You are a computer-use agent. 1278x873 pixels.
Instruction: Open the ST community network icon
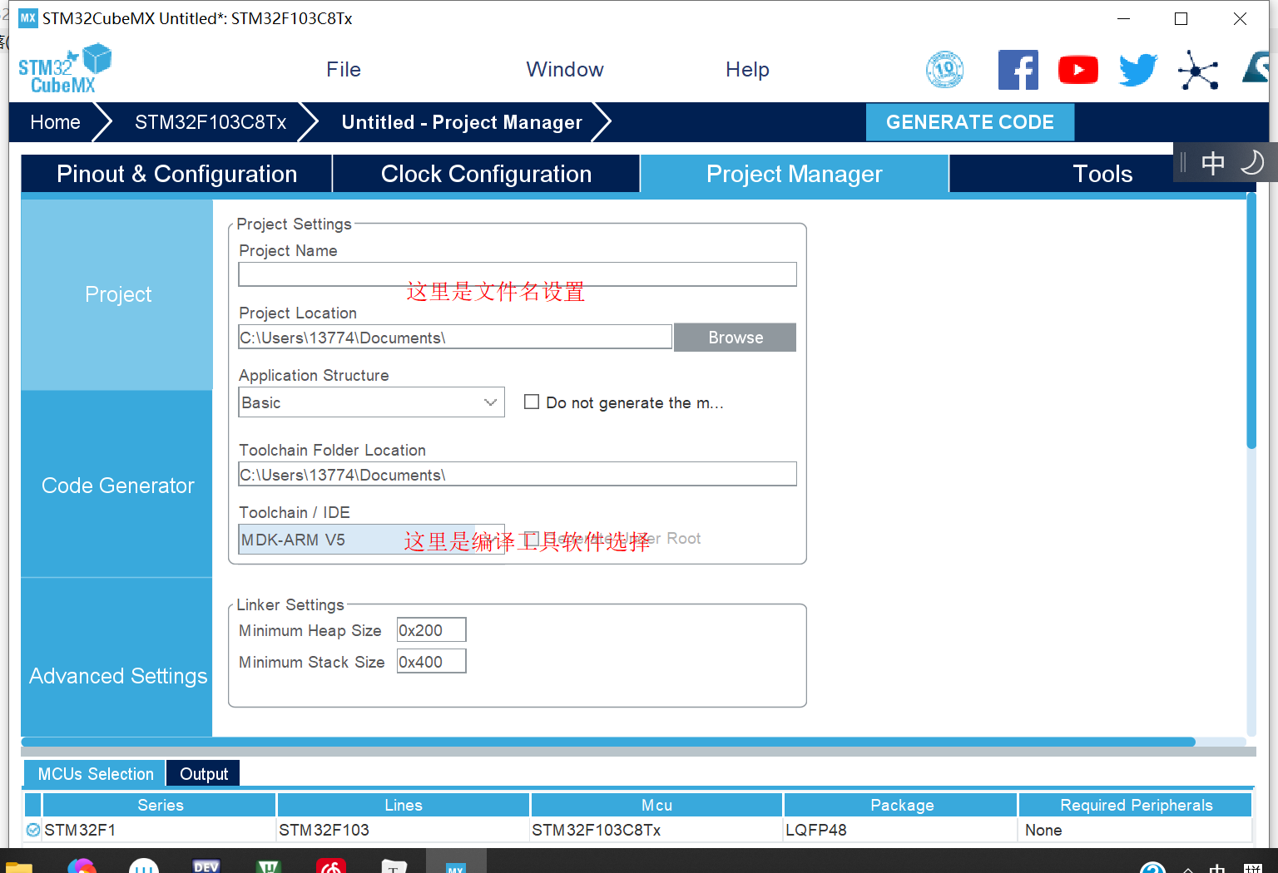click(1198, 70)
